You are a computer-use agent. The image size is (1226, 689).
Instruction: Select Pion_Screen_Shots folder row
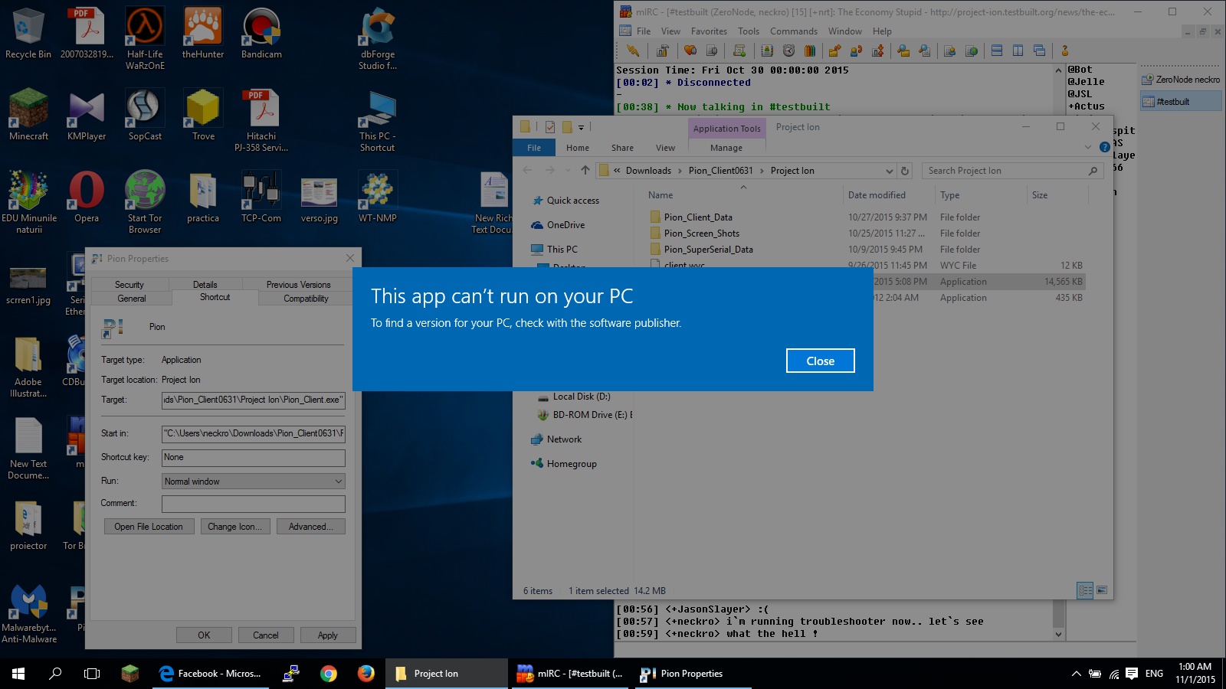[x=866, y=233]
